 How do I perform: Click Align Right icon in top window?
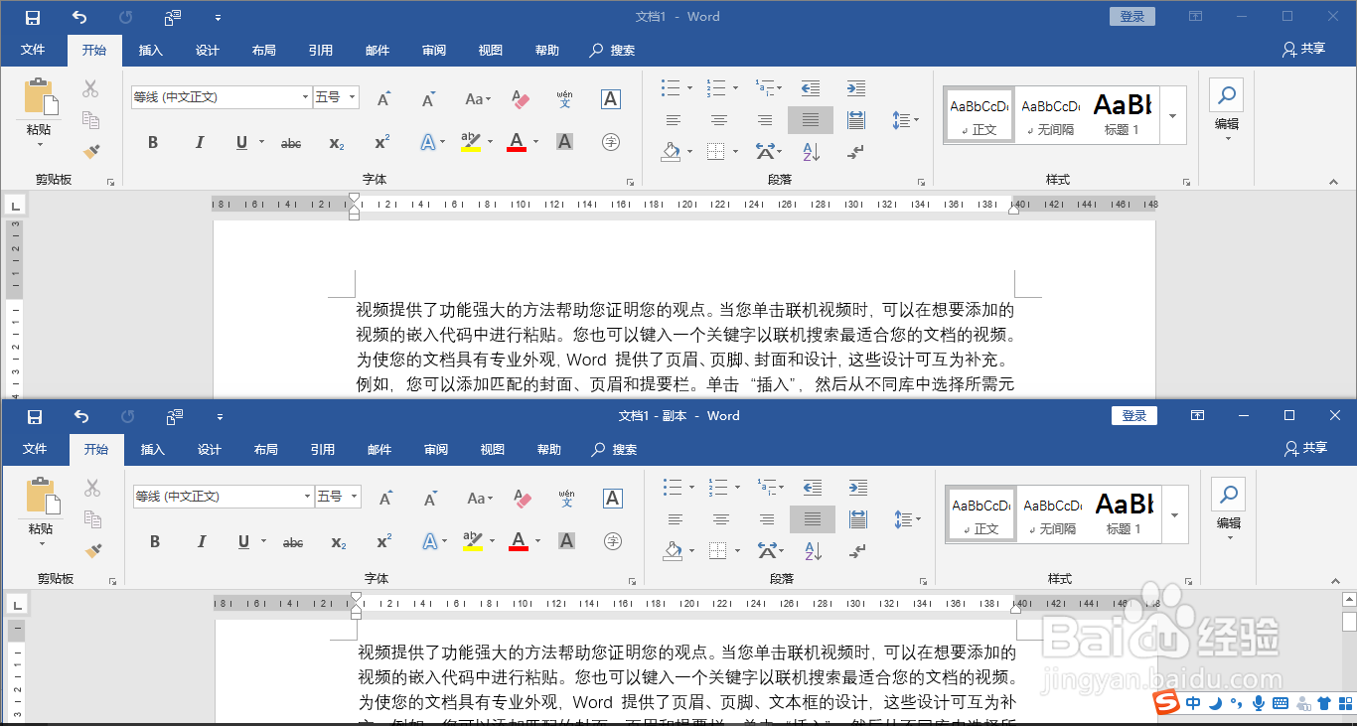point(764,120)
